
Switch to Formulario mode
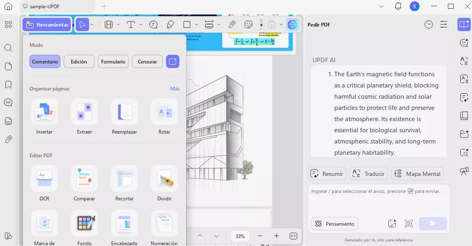pos(113,61)
